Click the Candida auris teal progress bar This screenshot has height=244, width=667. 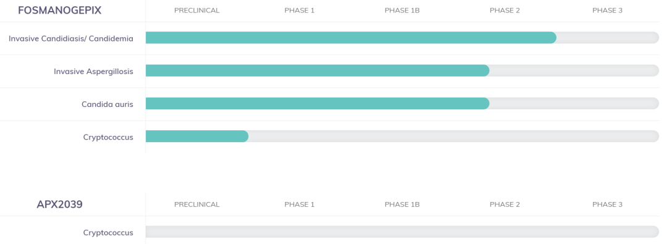tap(317, 103)
